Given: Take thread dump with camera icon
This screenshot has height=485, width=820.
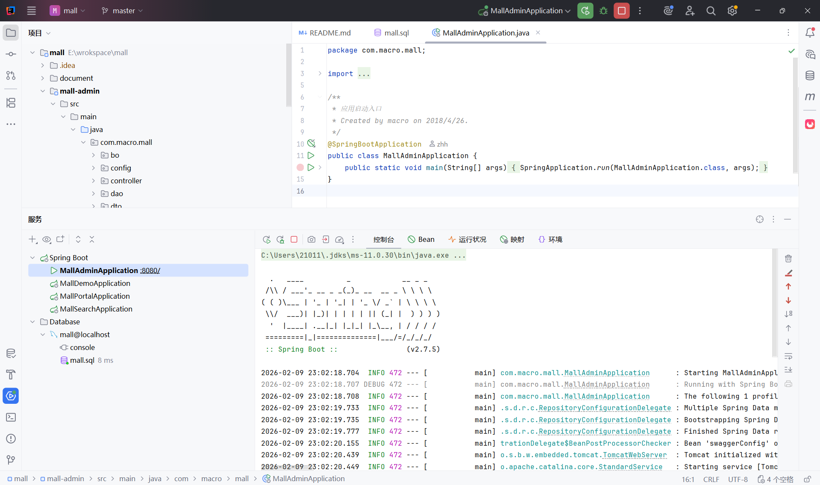Looking at the screenshot, I should point(312,240).
